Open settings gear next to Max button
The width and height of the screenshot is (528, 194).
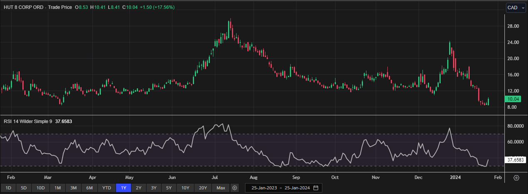(x=235, y=188)
